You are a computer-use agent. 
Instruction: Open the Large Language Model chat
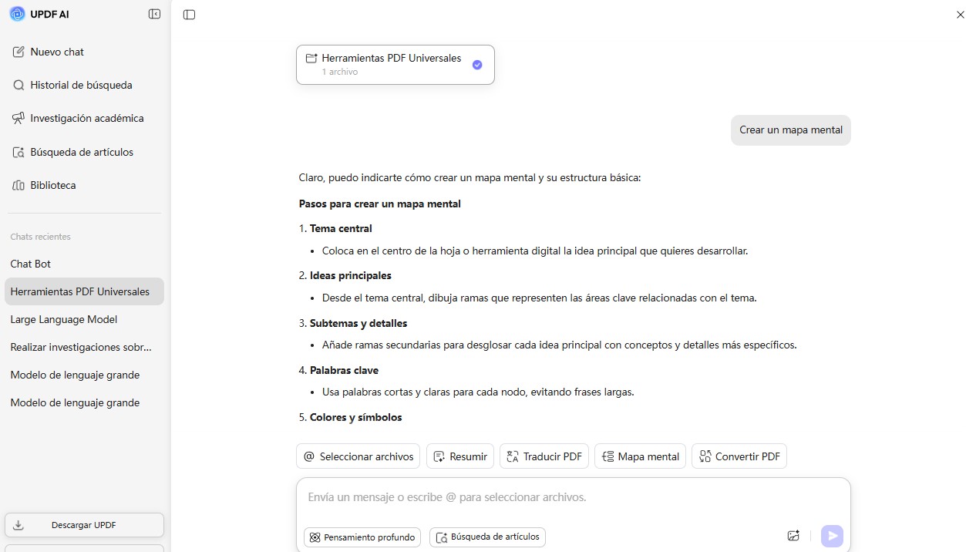(x=64, y=319)
